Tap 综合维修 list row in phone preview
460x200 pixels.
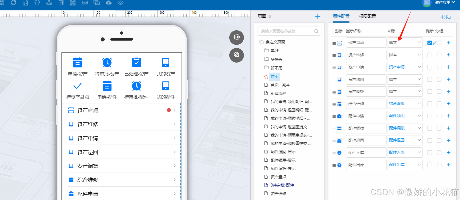[122, 180]
